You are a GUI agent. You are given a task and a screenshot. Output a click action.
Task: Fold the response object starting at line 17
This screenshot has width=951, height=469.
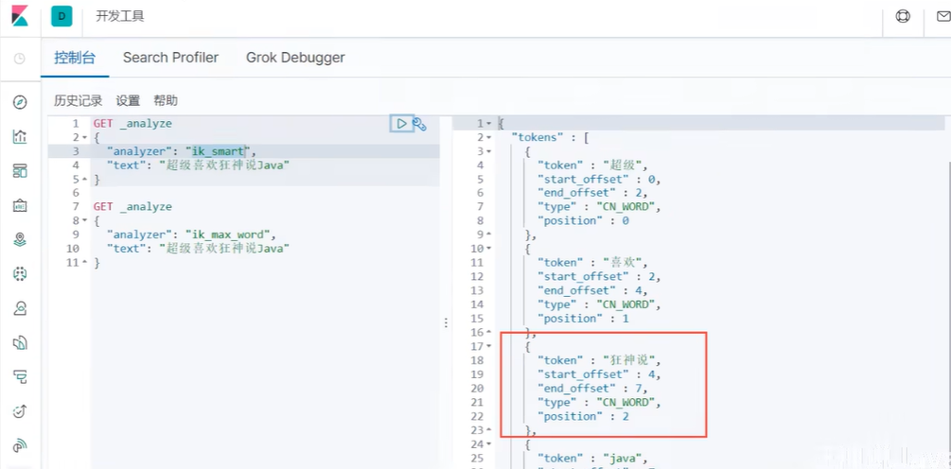[488, 346]
